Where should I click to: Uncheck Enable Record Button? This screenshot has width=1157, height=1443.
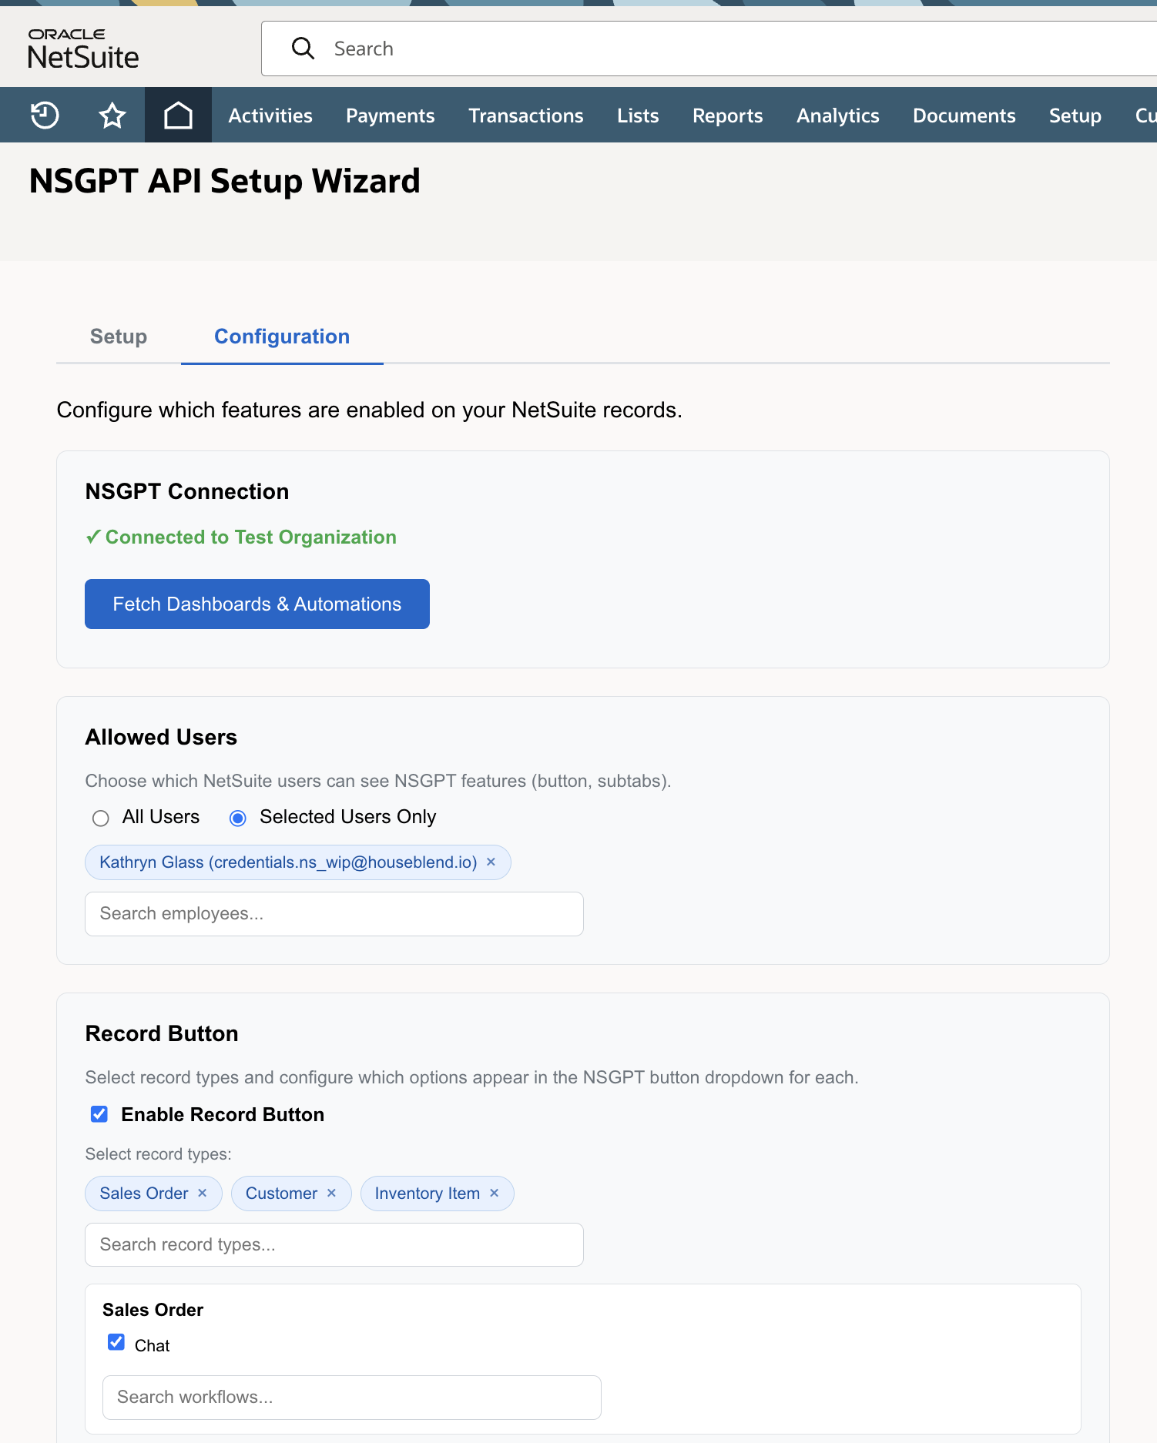point(99,1113)
